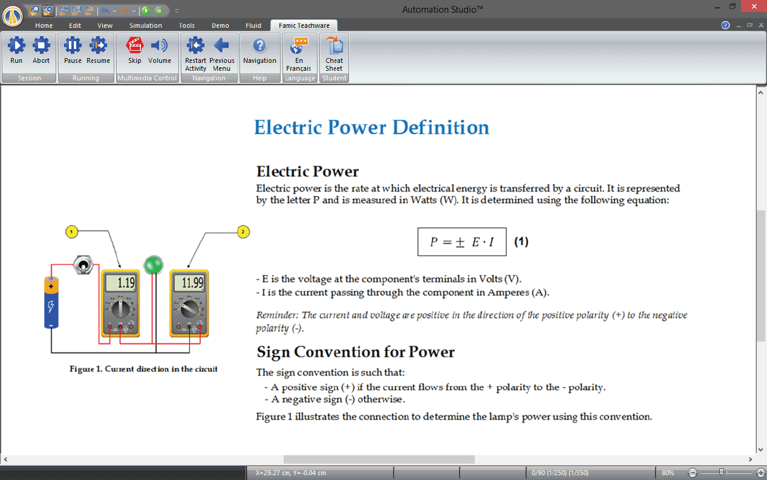Click the horizontal scrollbar thumb

coord(379,459)
